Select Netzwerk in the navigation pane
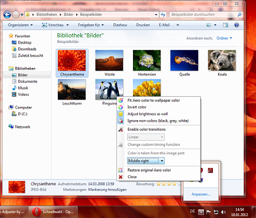256x218 pixels. (19, 127)
